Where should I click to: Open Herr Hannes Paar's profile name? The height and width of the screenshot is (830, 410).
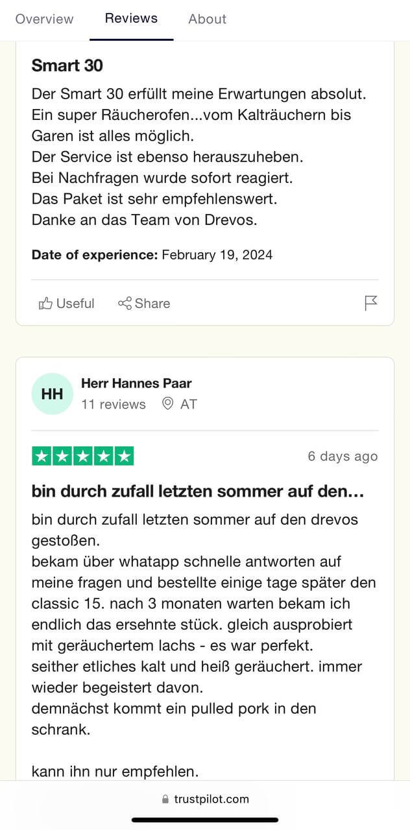click(x=136, y=383)
